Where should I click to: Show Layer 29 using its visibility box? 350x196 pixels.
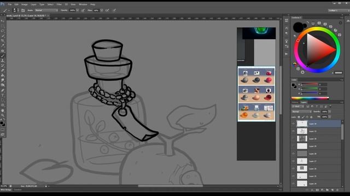[x=293, y=146]
